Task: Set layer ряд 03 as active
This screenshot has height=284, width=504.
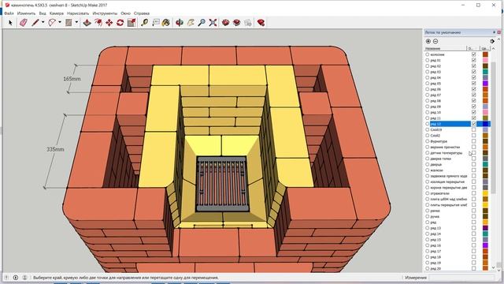Action: tap(428, 72)
